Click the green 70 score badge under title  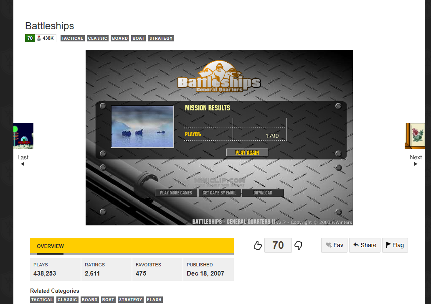click(x=30, y=38)
